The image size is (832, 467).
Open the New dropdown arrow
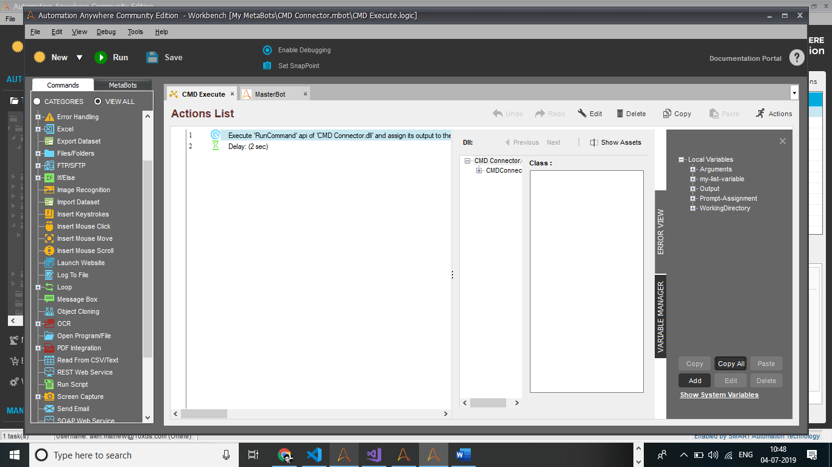[x=79, y=58]
